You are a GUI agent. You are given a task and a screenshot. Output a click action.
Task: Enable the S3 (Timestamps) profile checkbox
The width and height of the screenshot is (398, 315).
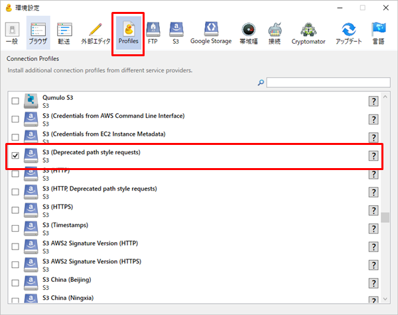pos(15,228)
